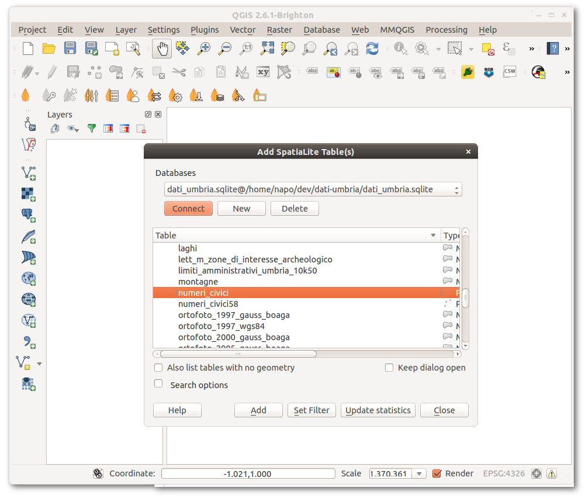Open the Project menu
This screenshot has width=585, height=498.
pyautogui.click(x=32, y=30)
